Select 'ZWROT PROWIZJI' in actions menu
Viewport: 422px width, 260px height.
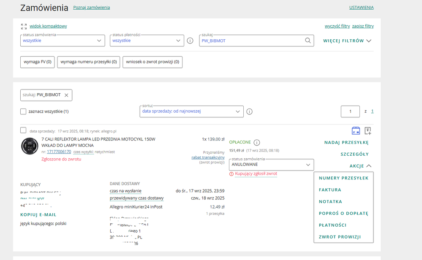coord(340,237)
